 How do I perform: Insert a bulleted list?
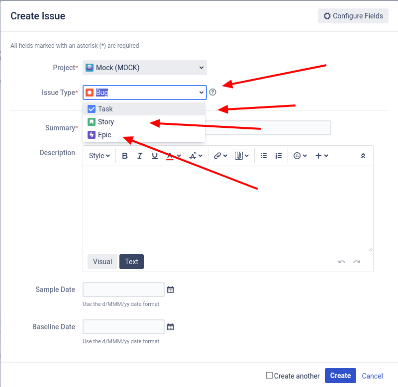pos(264,156)
